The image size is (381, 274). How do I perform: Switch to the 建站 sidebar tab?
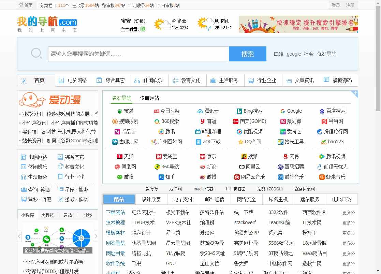pyautogui.click(x=68, y=215)
